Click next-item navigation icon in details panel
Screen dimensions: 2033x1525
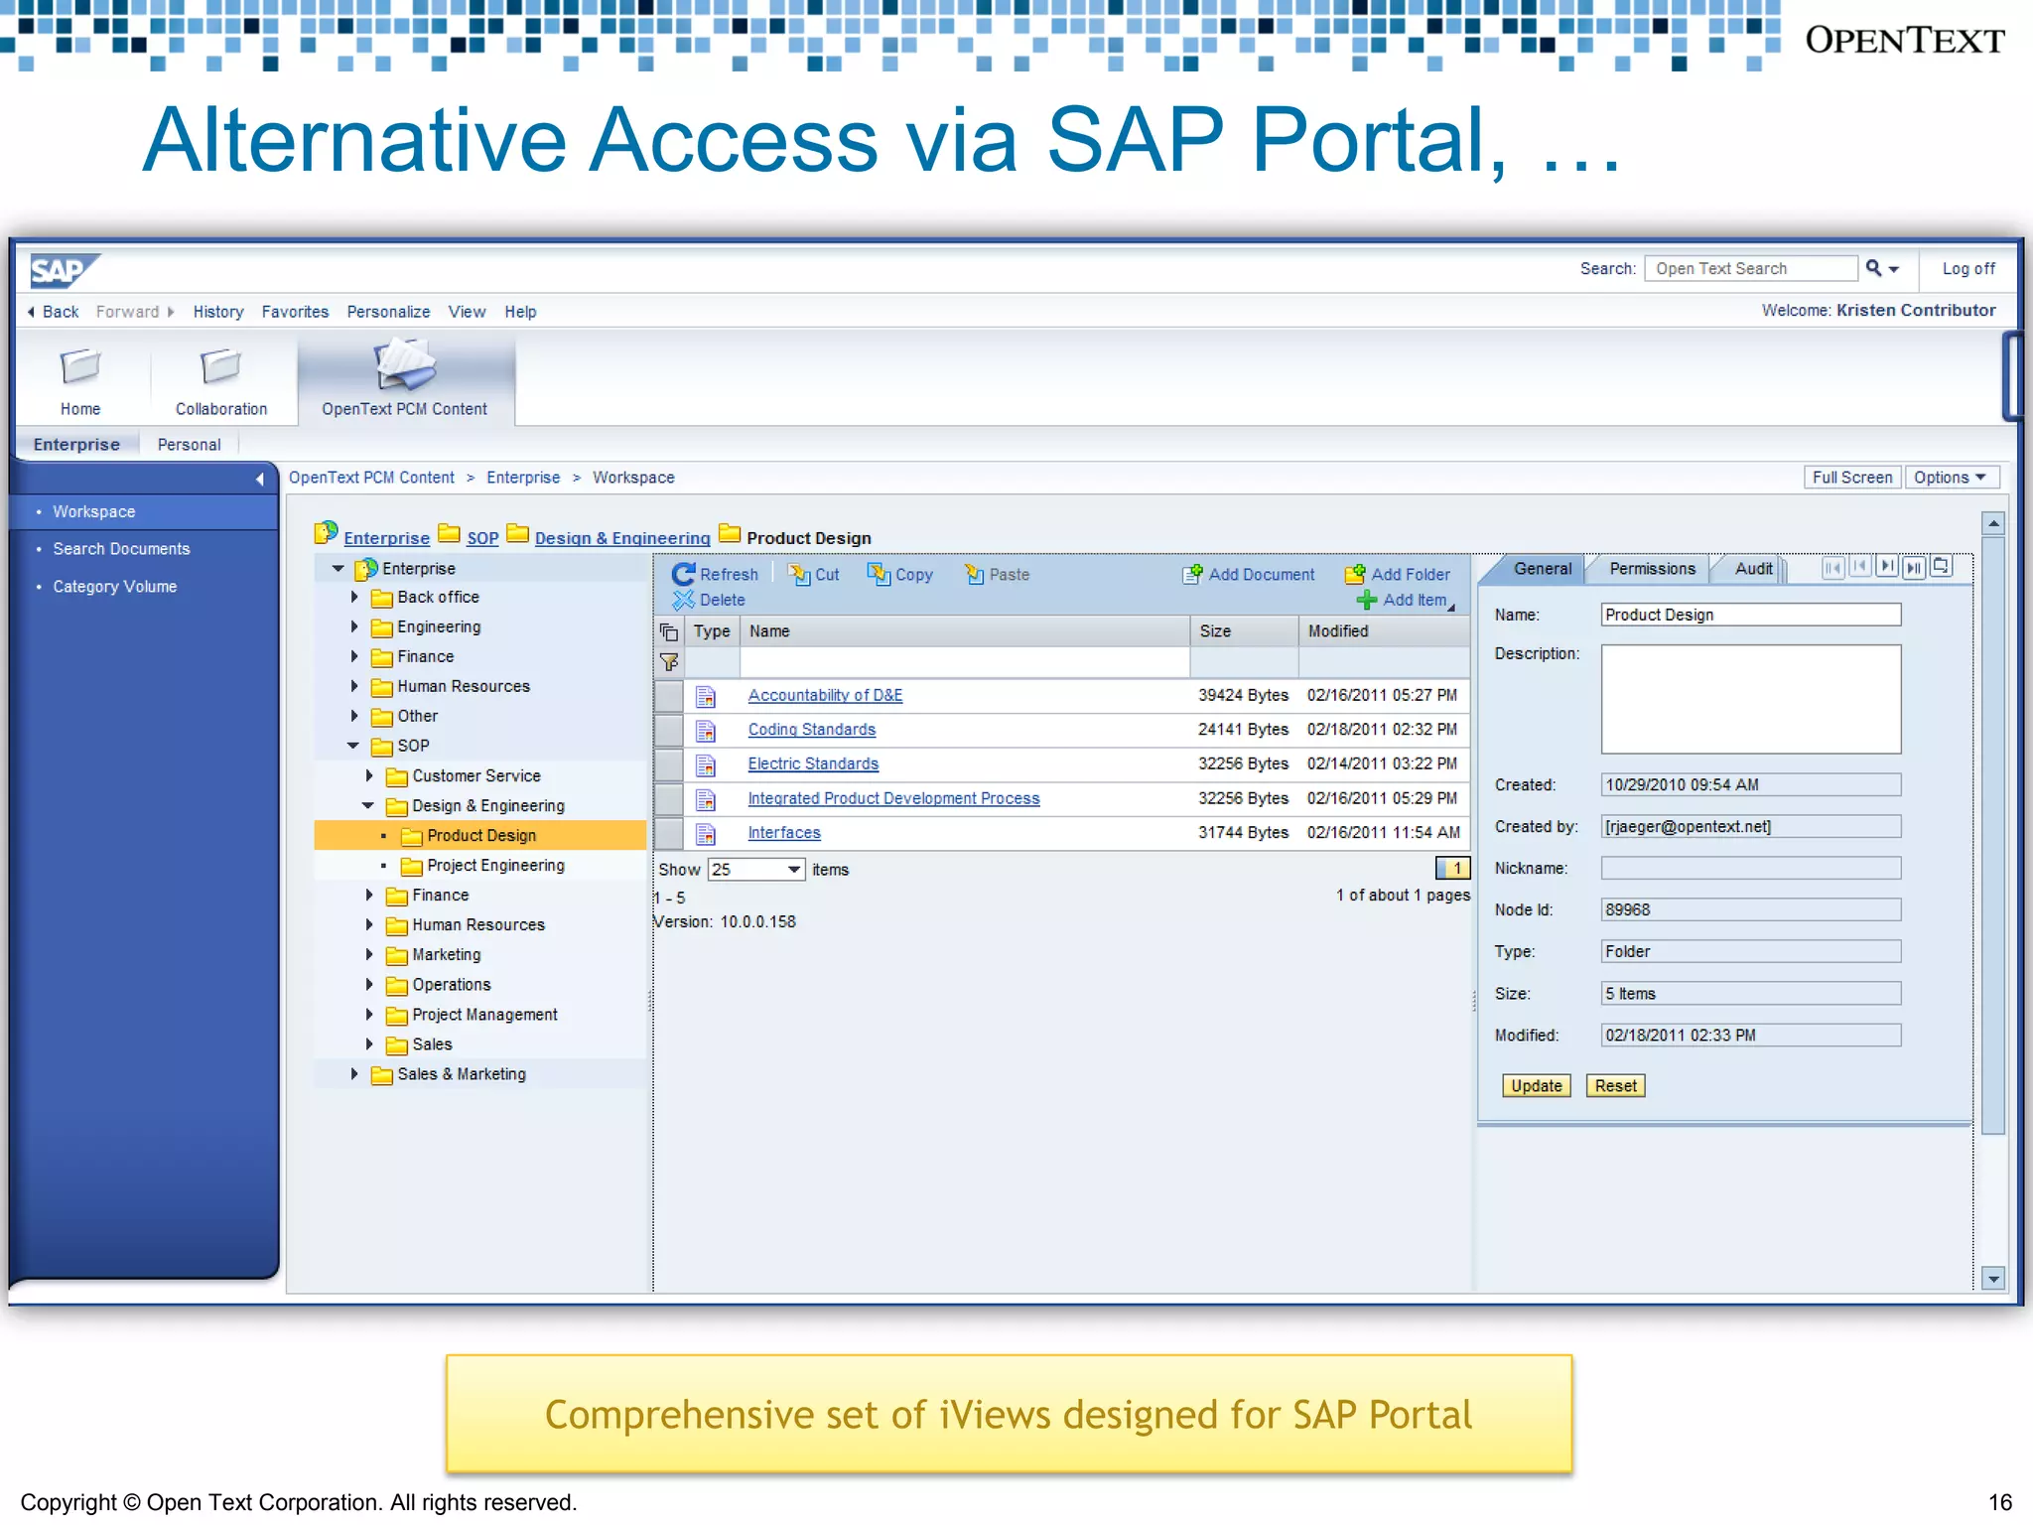click(1887, 567)
